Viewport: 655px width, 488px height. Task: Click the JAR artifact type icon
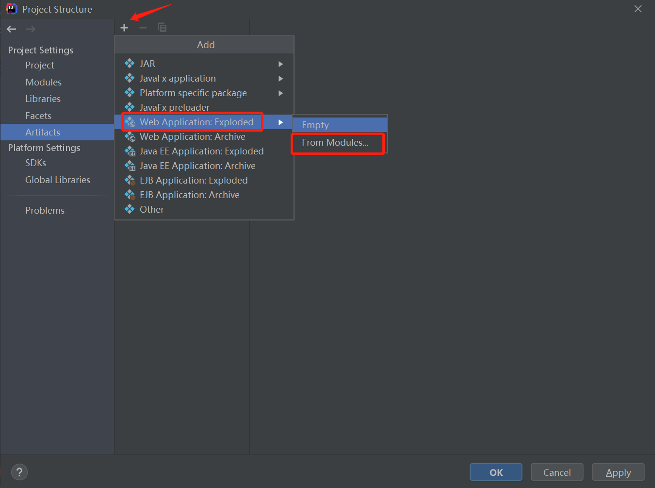[130, 63]
